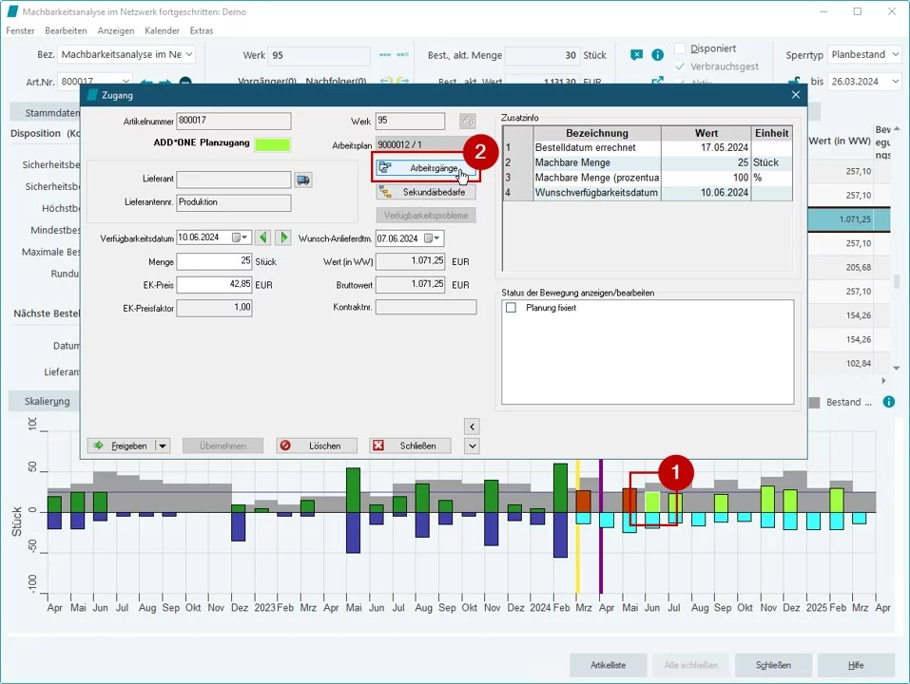Image resolution: width=910 pixels, height=684 pixels.
Task: Click the Werk 95 field in main window
Action: tap(319, 55)
